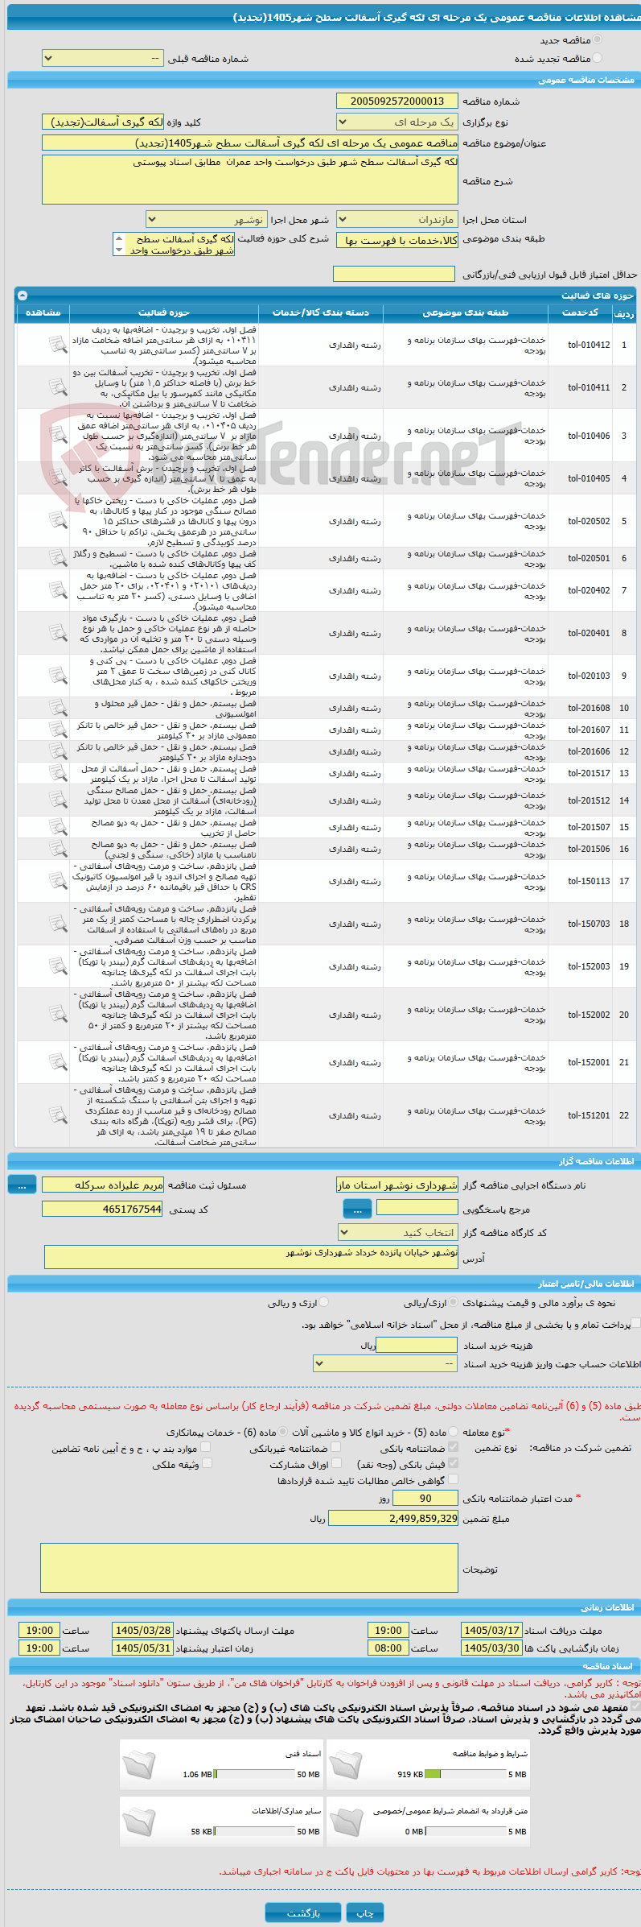Sort by the دسته بندی کالا/خدمات column header

pyautogui.click(x=320, y=312)
